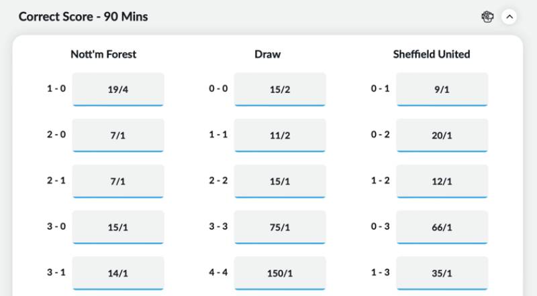Click the Nott'm Forest column heading
This screenshot has width=537, height=296.
[x=103, y=54]
